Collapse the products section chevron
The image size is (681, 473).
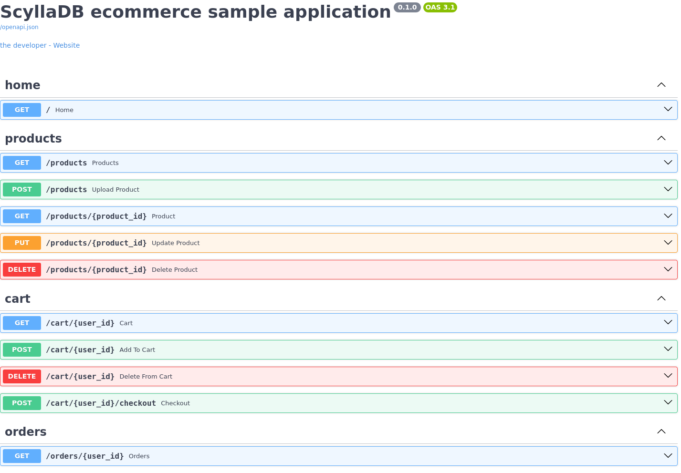[x=661, y=138]
